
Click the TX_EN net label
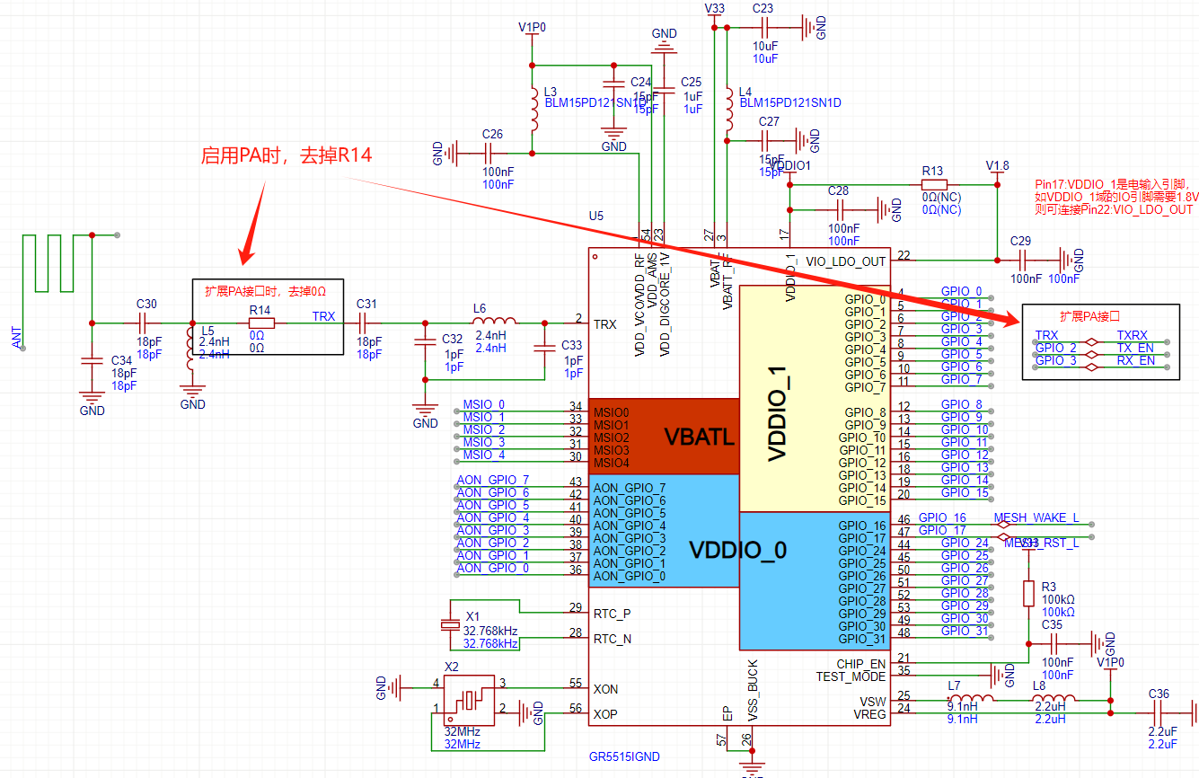tap(1135, 348)
